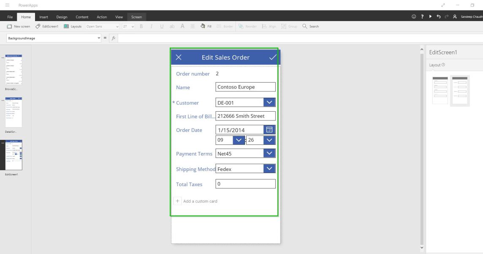483x254 pixels.
Task: Switch to the Design tab
Action: (62, 17)
